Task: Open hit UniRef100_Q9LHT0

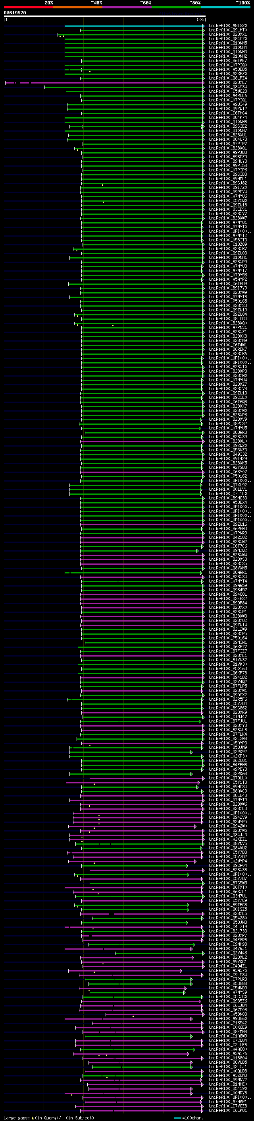Action: [228, 30]
